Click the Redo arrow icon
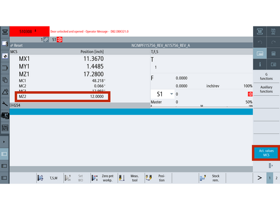 click(273, 42)
